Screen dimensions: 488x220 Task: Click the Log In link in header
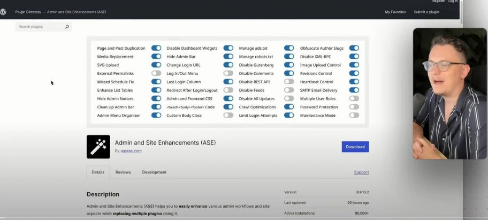coord(453,1)
